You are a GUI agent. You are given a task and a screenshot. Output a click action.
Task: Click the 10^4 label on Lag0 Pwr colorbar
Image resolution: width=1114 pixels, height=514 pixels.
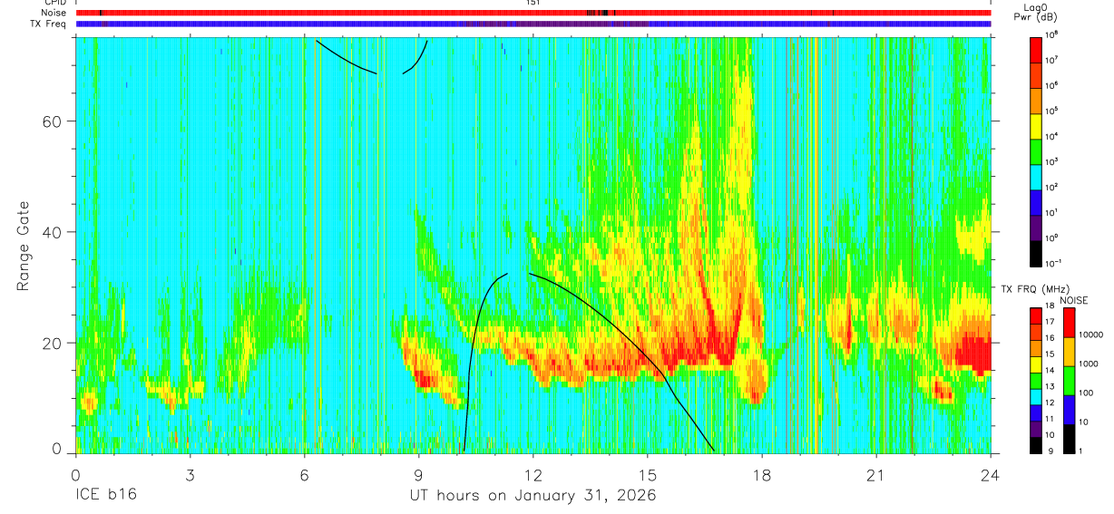(1052, 136)
